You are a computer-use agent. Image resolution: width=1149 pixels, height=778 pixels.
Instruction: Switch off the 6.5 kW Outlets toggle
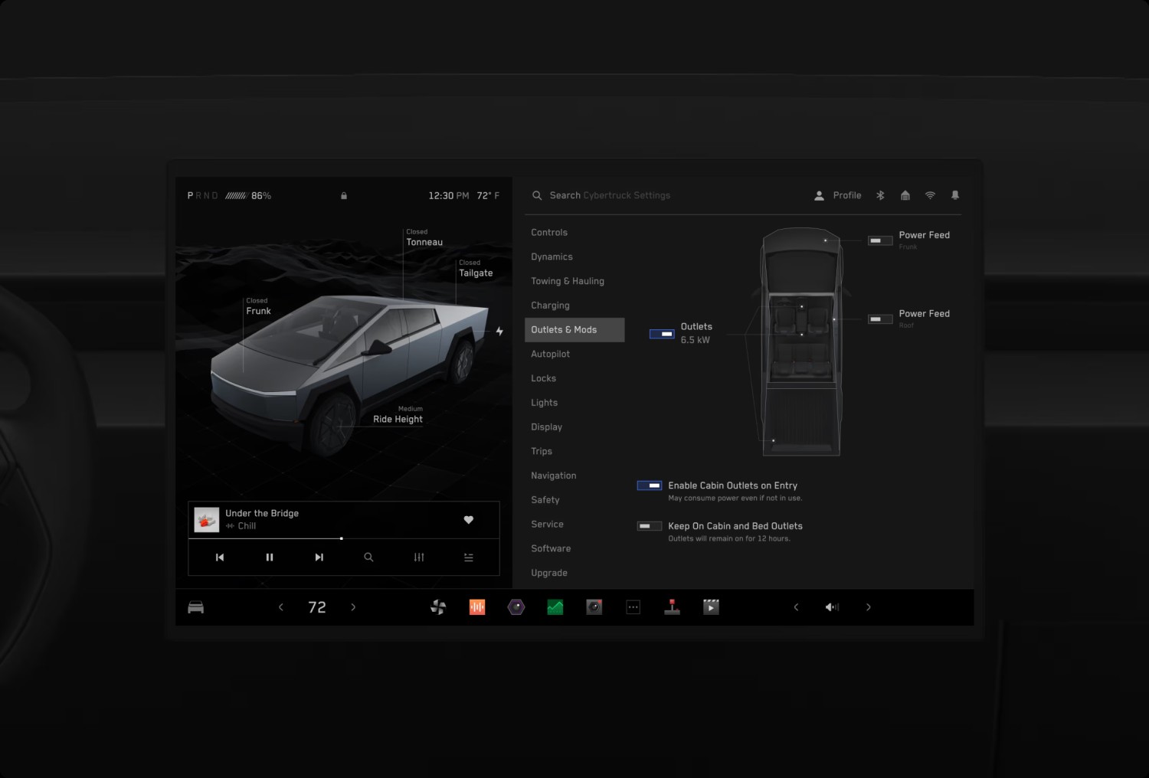pos(661,333)
